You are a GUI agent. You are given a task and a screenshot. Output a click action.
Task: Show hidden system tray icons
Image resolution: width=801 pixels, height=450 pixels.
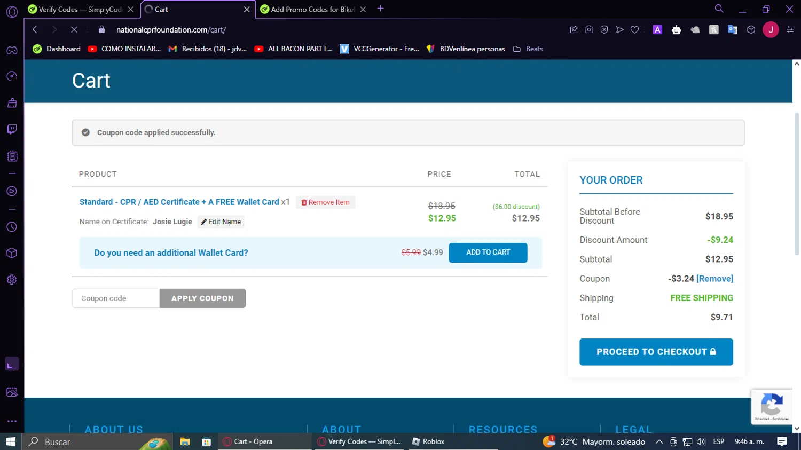click(659, 441)
